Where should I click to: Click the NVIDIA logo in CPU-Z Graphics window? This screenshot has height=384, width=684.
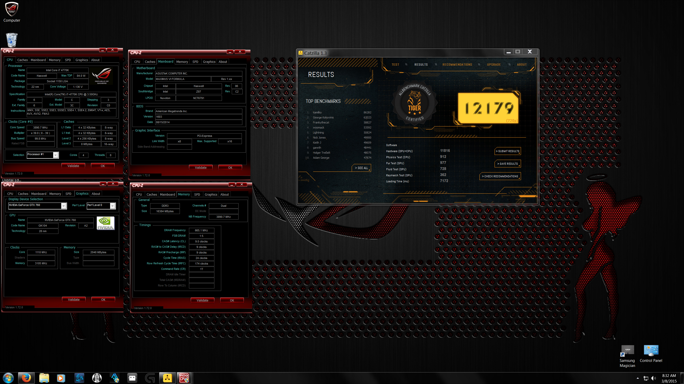[105, 223]
